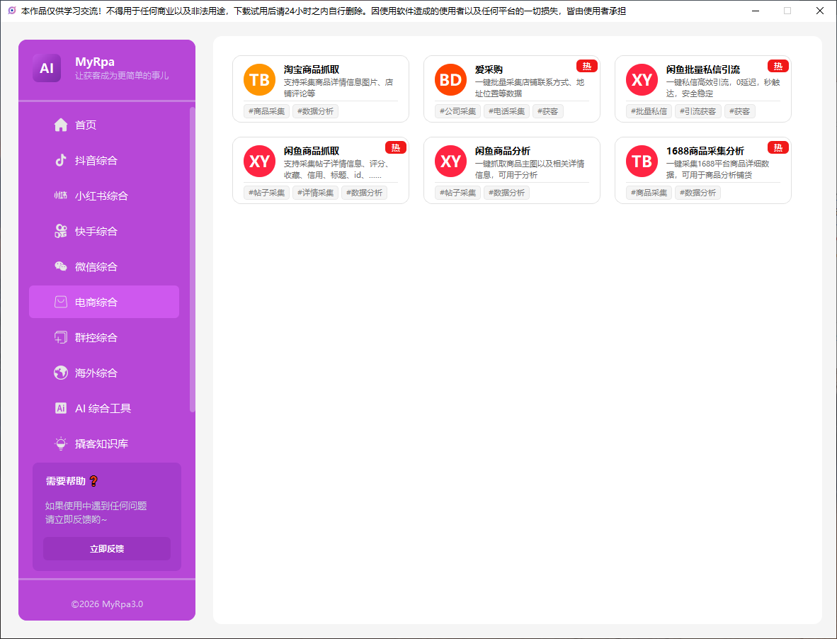Open the 1688商品采集分析 tool title

tap(705, 151)
